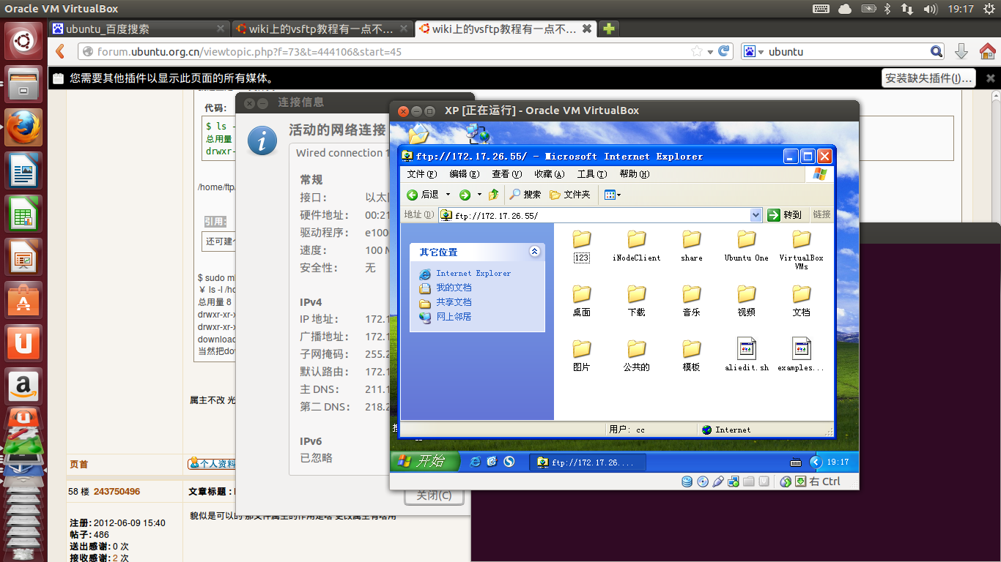Open the Ubuntu Dash home launcher icon

23,42
